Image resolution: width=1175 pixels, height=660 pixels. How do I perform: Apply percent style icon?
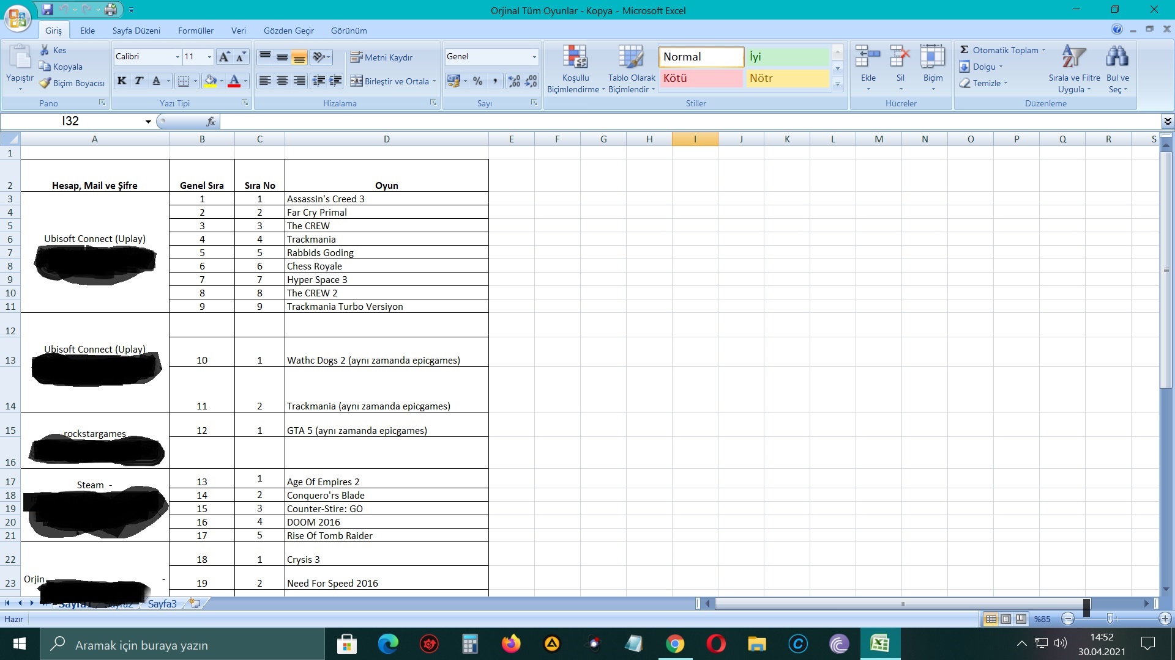point(478,81)
